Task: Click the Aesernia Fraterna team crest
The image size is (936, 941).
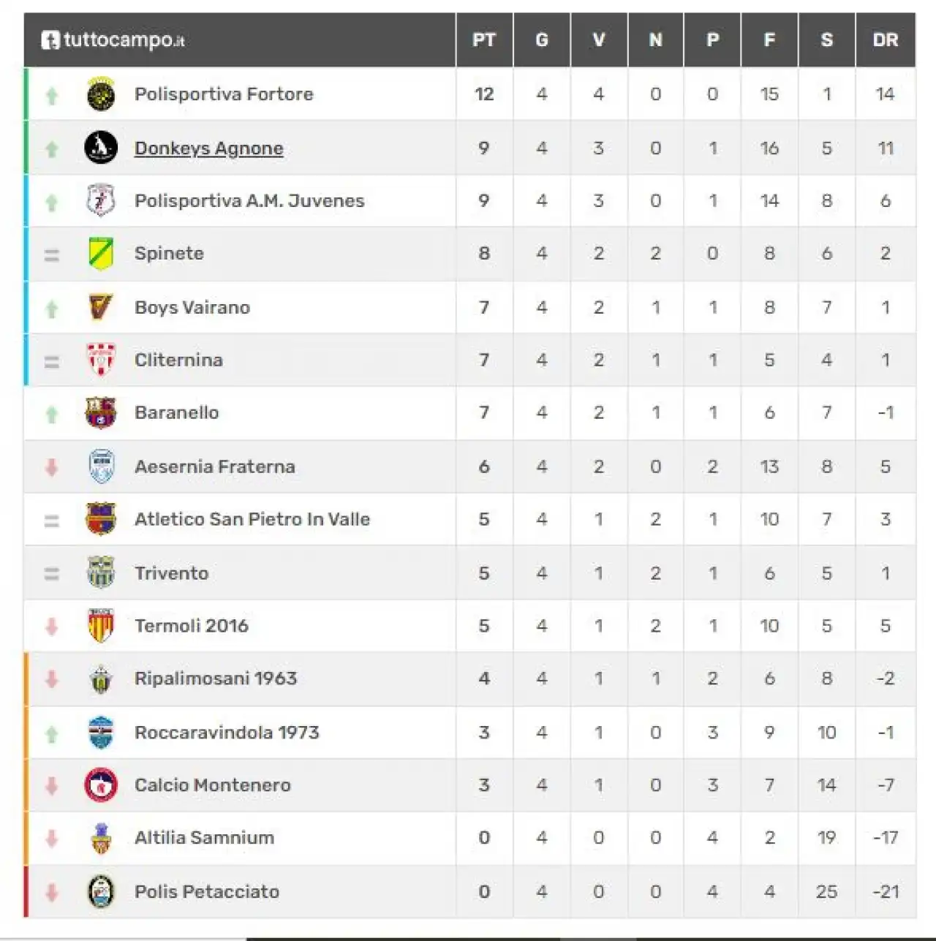Action: tap(101, 466)
